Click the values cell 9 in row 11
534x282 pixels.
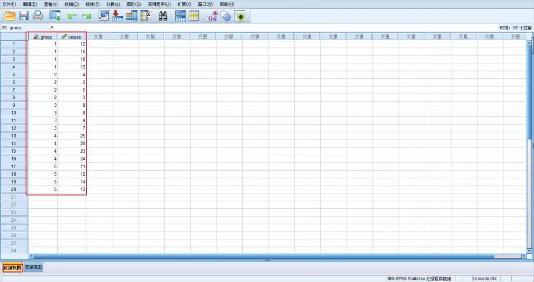click(x=72, y=121)
